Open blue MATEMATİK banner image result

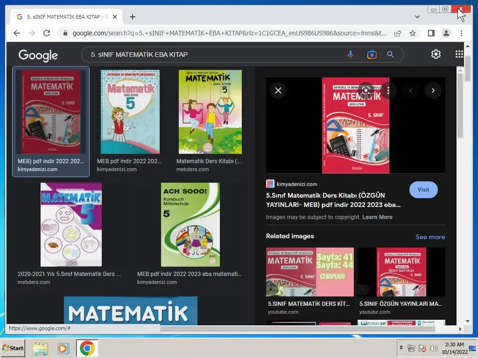[x=131, y=311]
